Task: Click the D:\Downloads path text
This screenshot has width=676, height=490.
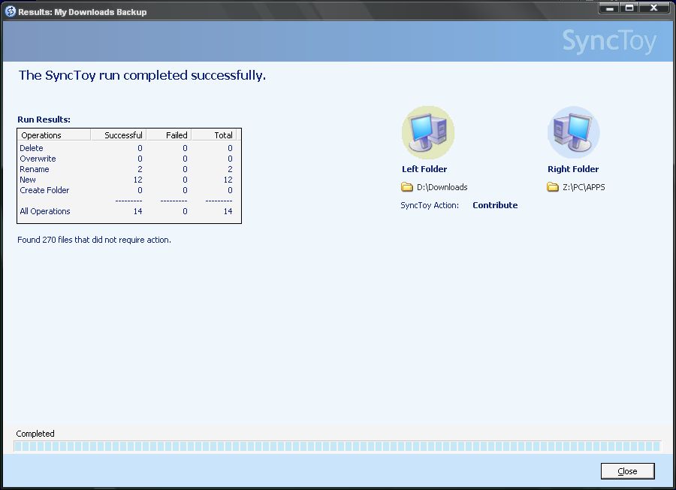Action: point(442,187)
